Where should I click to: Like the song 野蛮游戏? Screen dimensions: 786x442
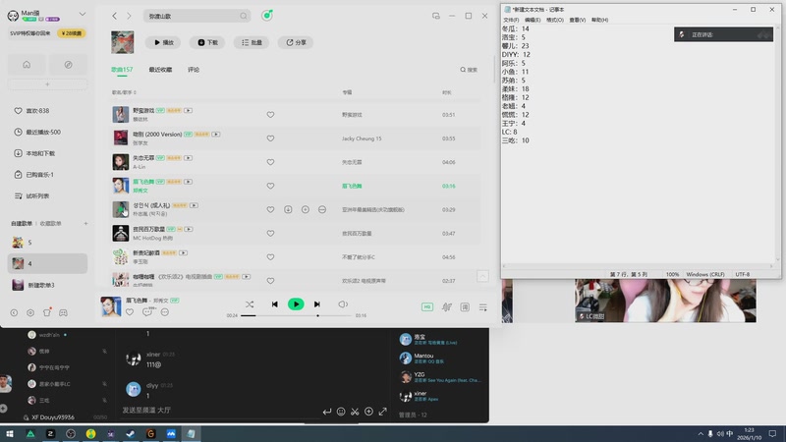[270, 115]
